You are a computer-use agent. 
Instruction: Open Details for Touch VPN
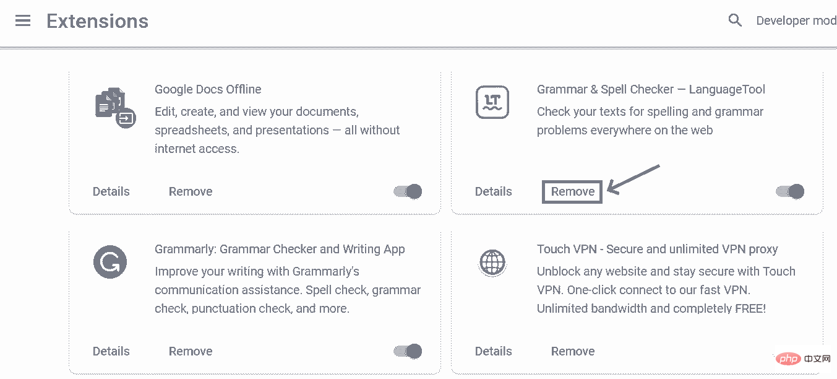click(494, 351)
